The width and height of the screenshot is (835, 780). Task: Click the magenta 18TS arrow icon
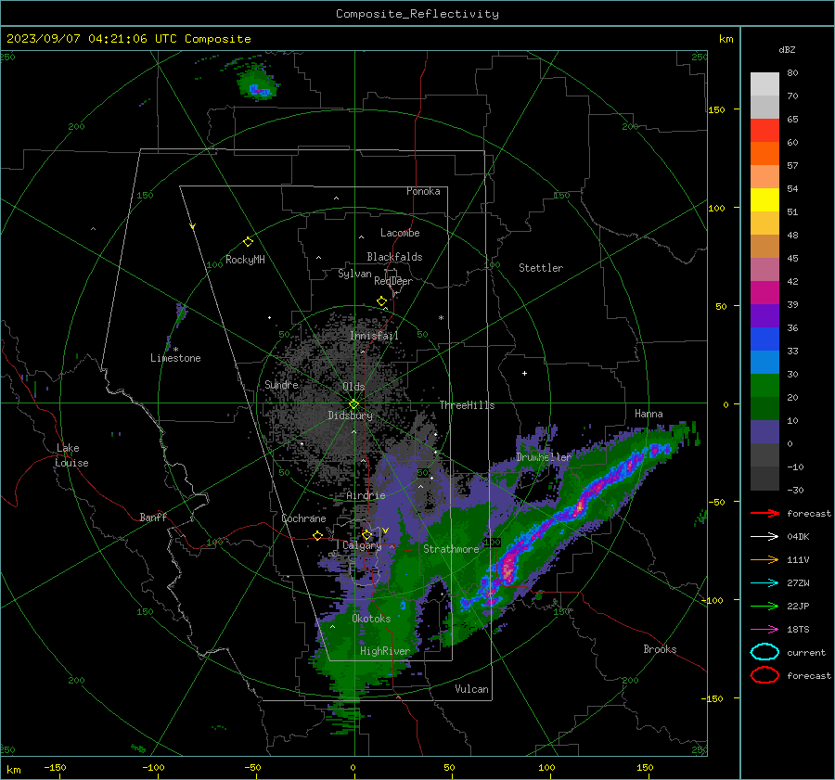pyautogui.click(x=764, y=630)
